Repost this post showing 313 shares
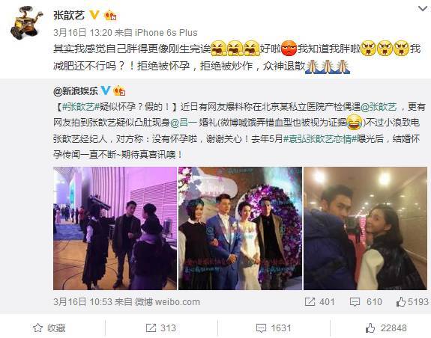 (161, 328)
